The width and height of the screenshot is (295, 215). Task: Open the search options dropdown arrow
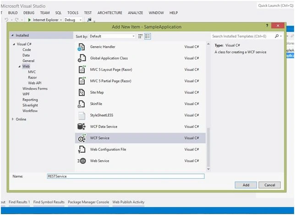tap(281, 36)
